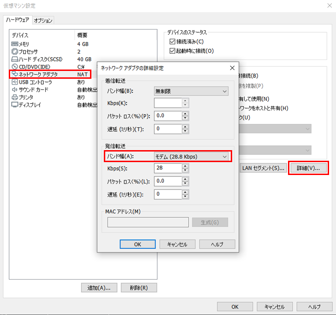336x315 pixels.
Task: Click the デバイス column header
Action: (20, 35)
